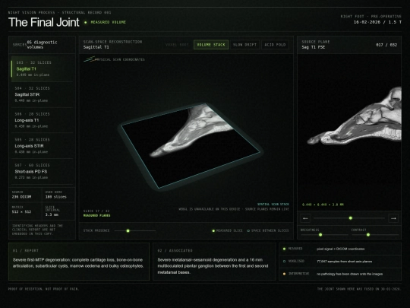Click the '017 / 032' slice counter

point(386,45)
